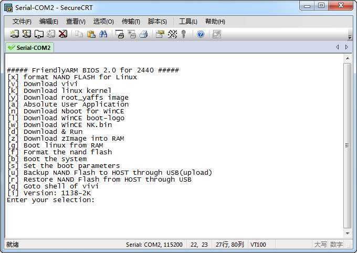Screen dimensions: 357x253
Task: Click the terminal scrollbar down arrow
Action: tap(348, 233)
